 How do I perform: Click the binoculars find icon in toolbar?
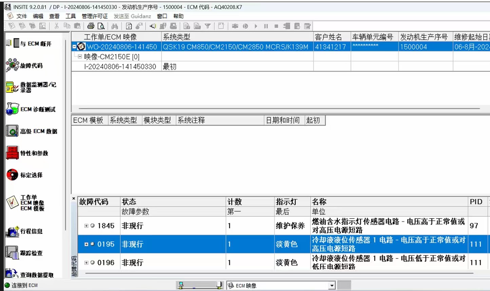[115, 26]
